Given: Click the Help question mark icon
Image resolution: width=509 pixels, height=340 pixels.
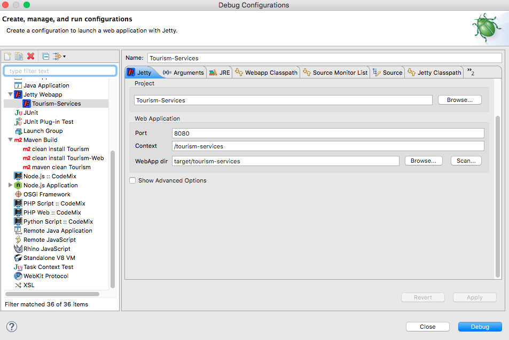Looking at the screenshot, I should pyautogui.click(x=12, y=327).
